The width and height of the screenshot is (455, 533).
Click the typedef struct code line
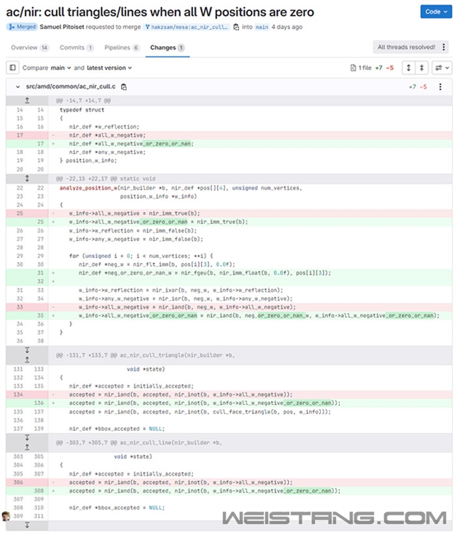point(82,110)
